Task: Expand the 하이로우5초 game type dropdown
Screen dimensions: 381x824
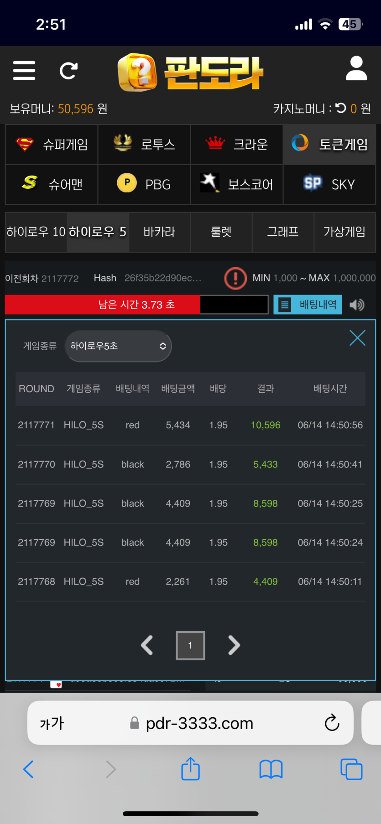Action: tap(118, 346)
